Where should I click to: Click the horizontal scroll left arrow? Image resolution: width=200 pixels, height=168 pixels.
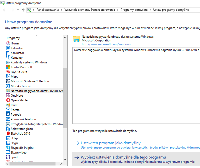pos(7,164)
